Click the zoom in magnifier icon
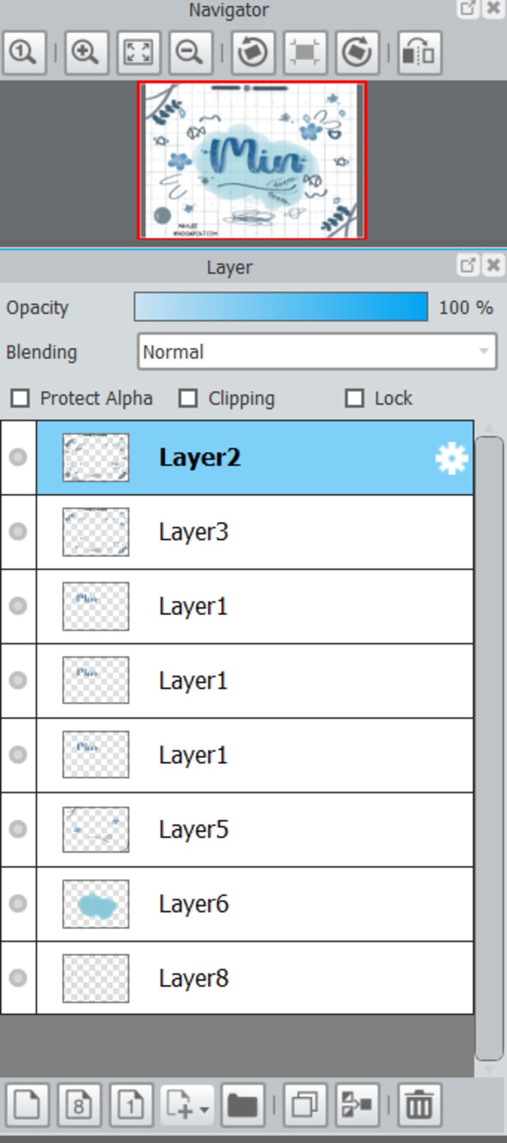Viewport: 507px width, 1143px height. 86,53
